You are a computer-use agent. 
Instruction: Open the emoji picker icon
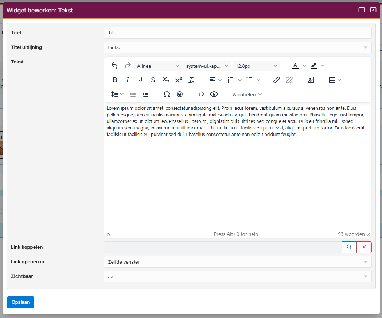click(180, 94)
